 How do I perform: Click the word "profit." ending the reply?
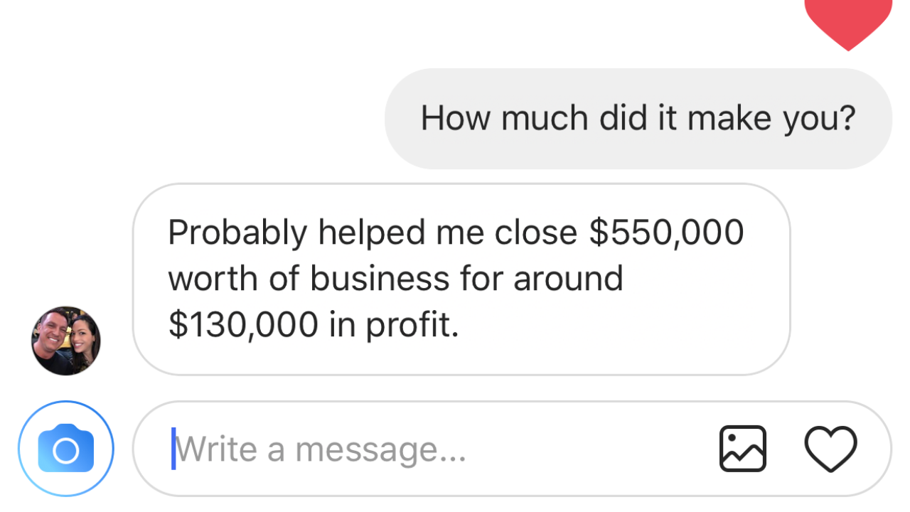pyautogui.click(x=412, y=326)
